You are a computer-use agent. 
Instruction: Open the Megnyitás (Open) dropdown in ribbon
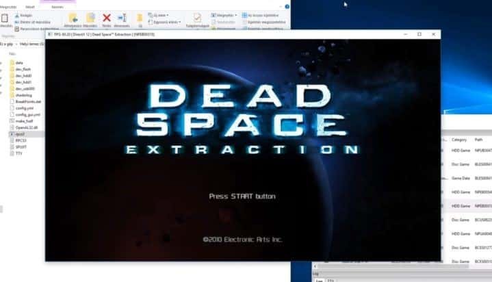(224, 14)
